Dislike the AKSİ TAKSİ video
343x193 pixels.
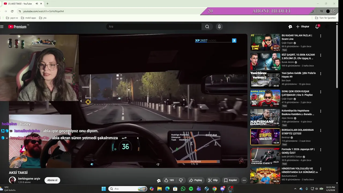pos(181,180)
